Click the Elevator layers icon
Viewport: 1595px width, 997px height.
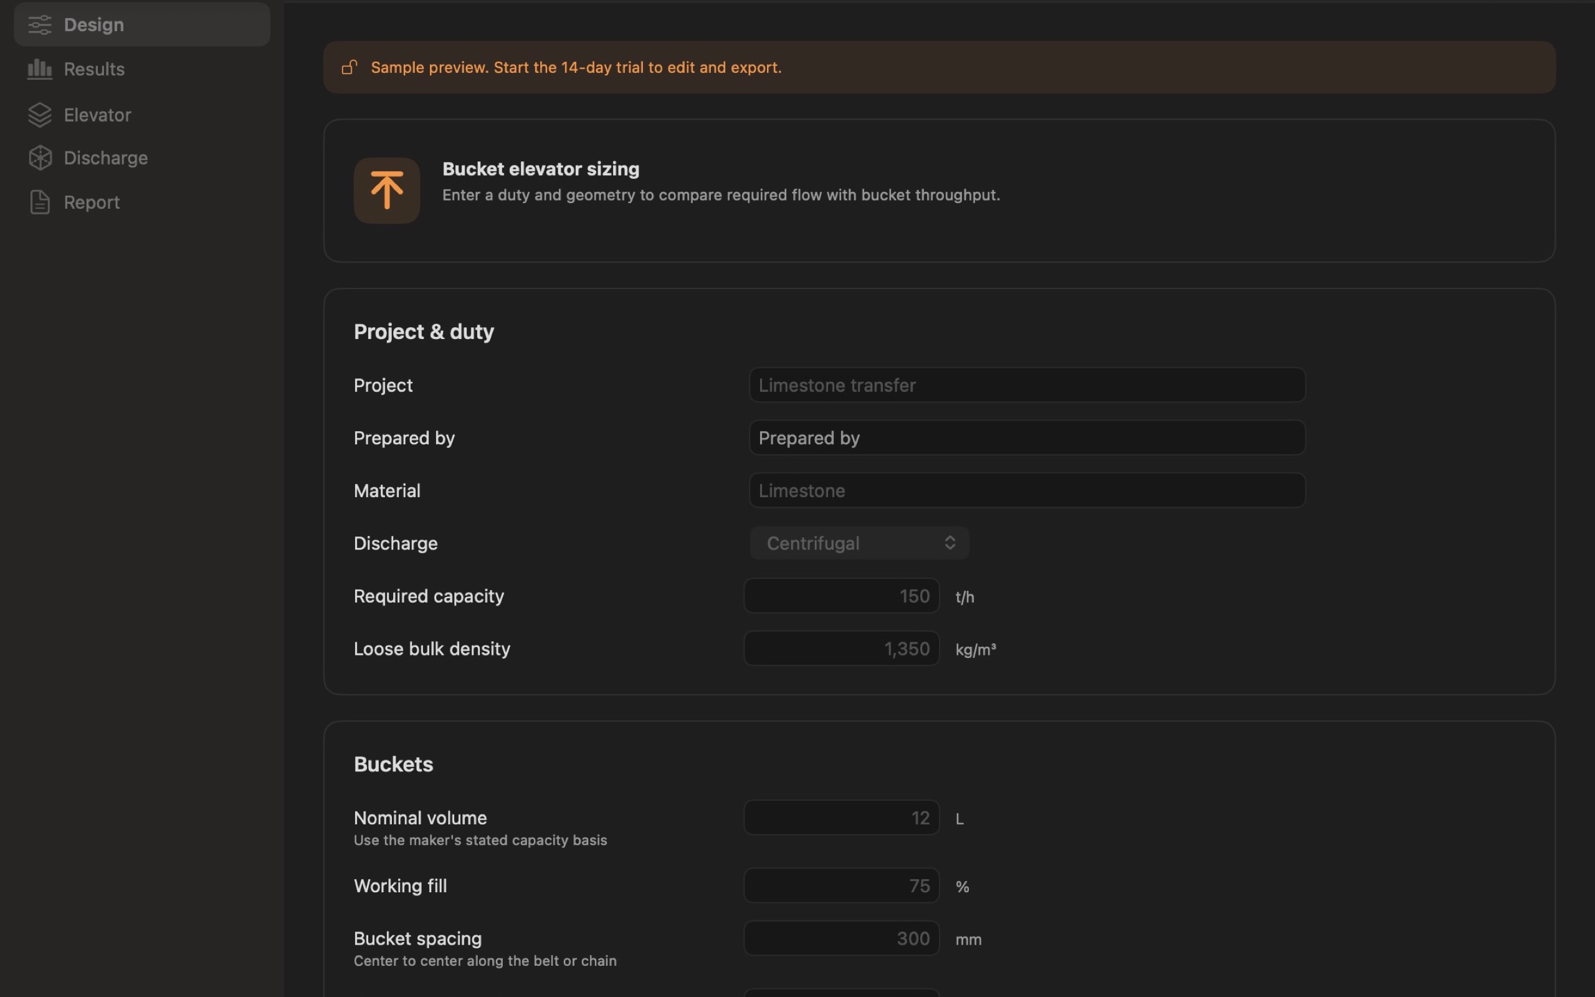point(39,115)
